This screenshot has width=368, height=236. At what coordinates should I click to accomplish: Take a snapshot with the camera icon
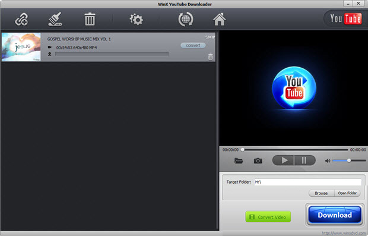point(258,161)
